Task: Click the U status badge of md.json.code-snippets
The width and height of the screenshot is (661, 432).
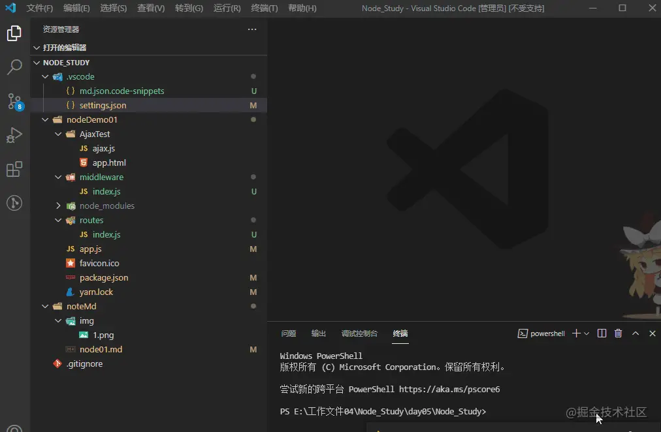Action: 254,91
